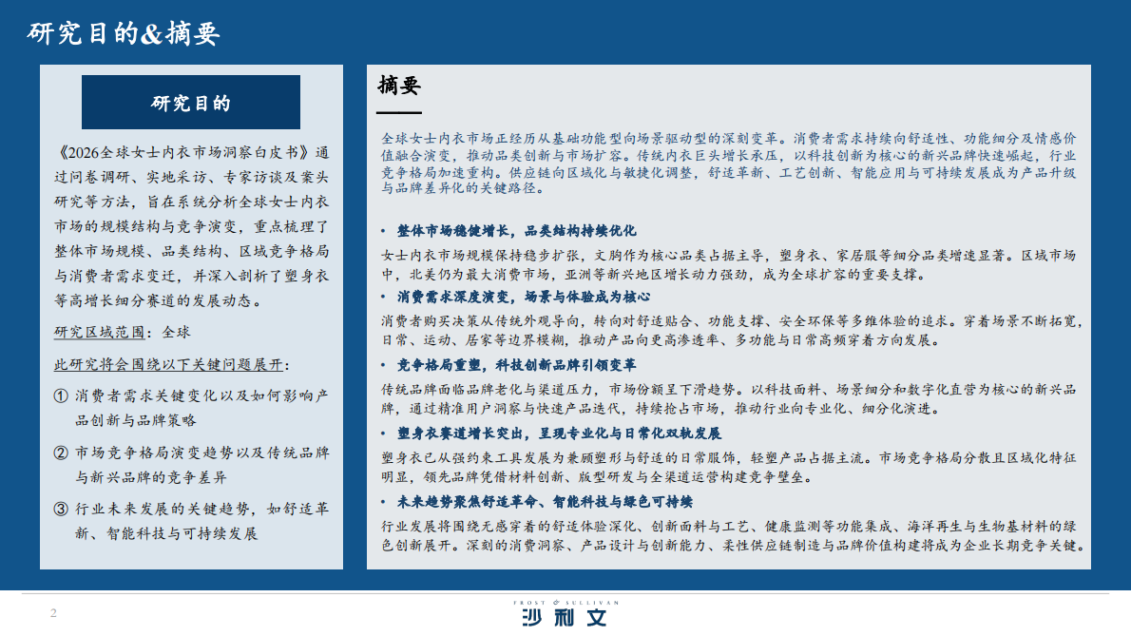Click the paragraph starting 女士内衣市场规模保持稳步扩张
1131x636 pixels.
coord(729,264)
